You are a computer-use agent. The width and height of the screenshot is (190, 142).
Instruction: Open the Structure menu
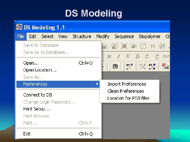pos(82,37)
